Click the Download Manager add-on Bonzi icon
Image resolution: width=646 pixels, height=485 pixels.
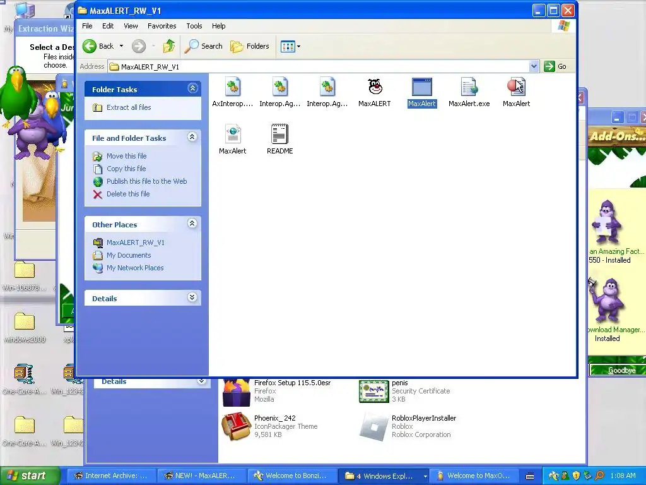[x=608, y=300]
